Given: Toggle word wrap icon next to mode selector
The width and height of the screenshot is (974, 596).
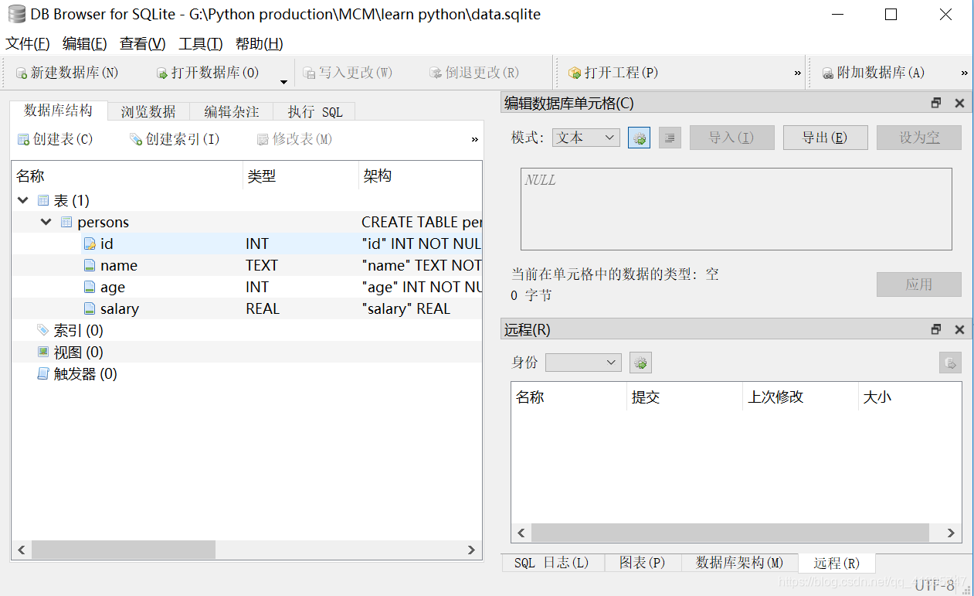Looking at the screenshot, I should point(669,137).
